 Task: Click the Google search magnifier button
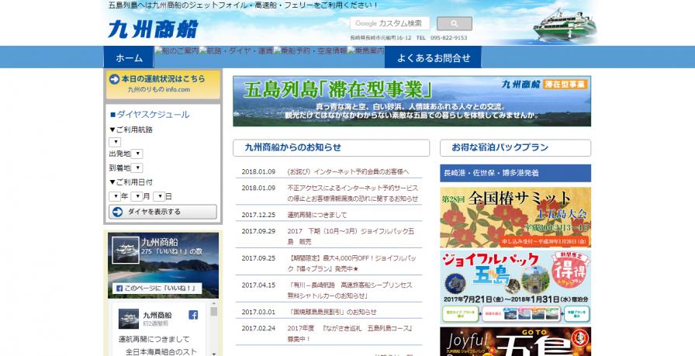455,23
